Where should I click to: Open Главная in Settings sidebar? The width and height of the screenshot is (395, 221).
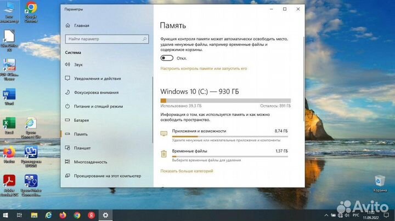point(82,26)
